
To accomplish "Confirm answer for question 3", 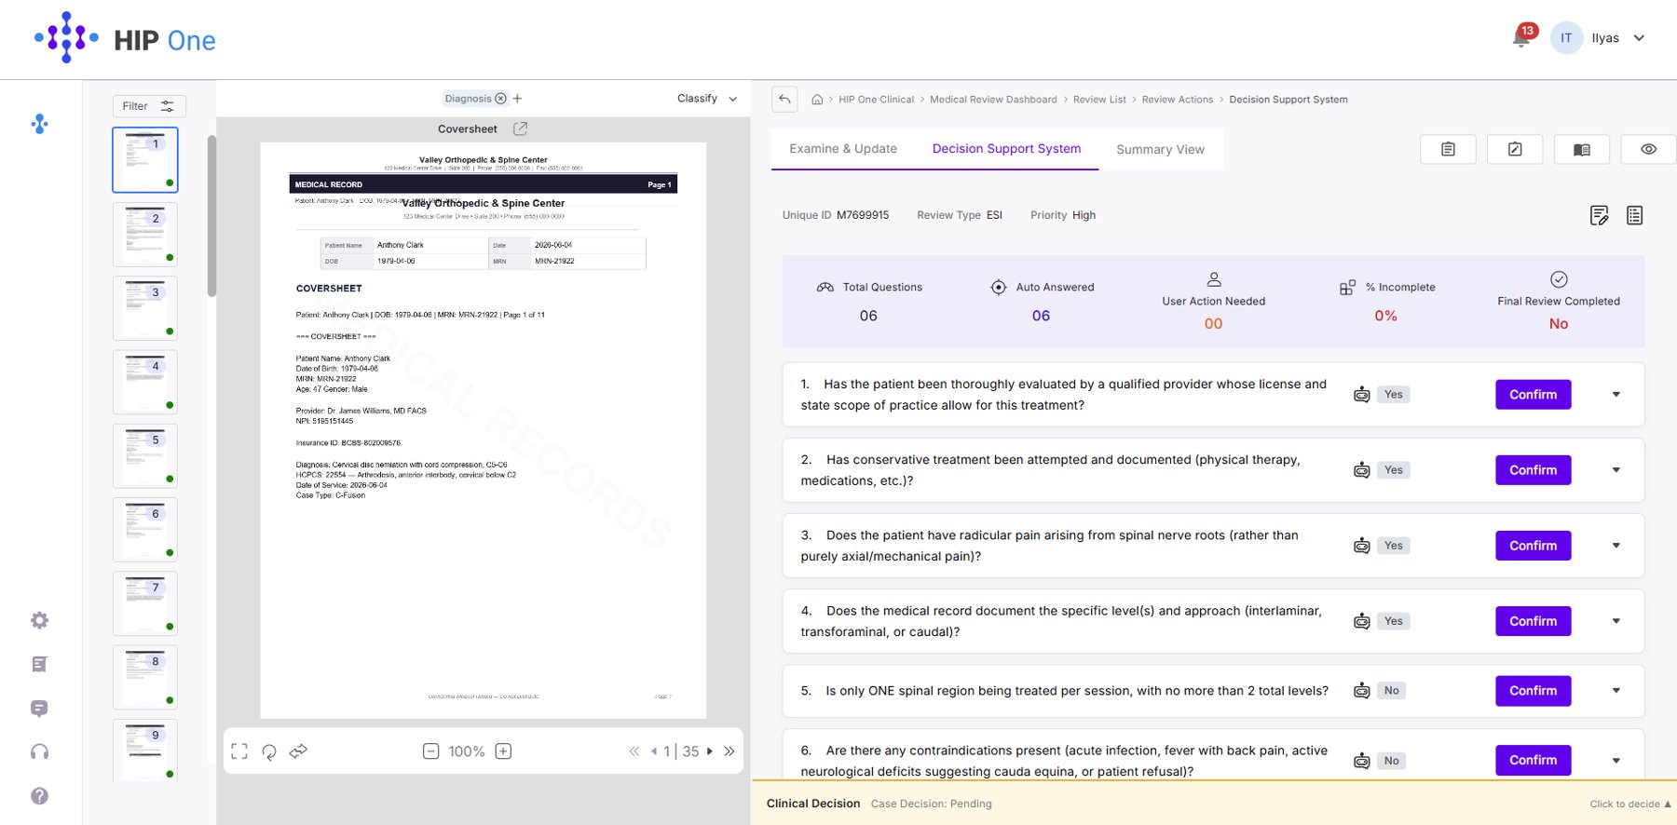I will 1533,546.
